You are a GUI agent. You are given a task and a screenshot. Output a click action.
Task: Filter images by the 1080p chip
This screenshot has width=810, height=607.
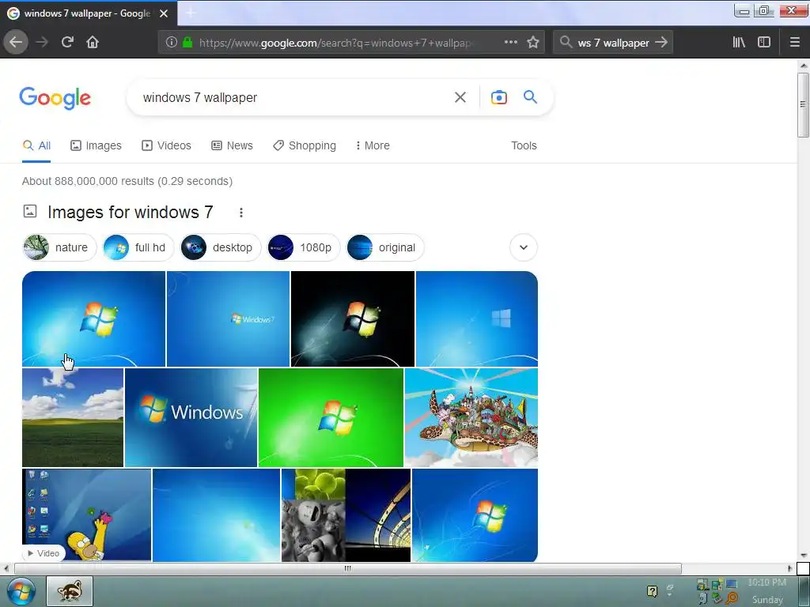pyautogui.click(x=304, y=247)
